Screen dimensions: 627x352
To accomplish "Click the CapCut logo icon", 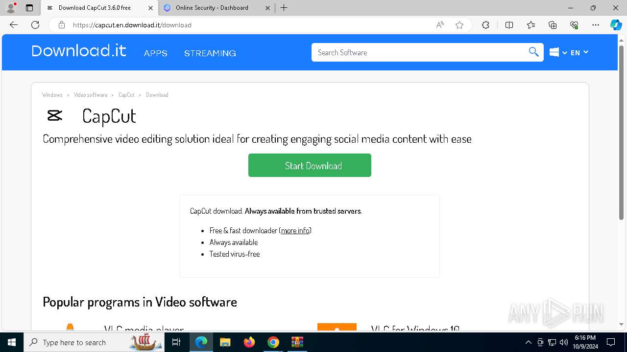I will coord(54,116).
